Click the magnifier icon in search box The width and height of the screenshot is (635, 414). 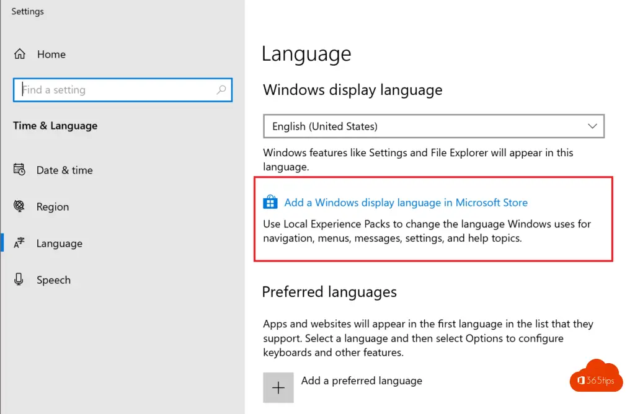(221, 90)
